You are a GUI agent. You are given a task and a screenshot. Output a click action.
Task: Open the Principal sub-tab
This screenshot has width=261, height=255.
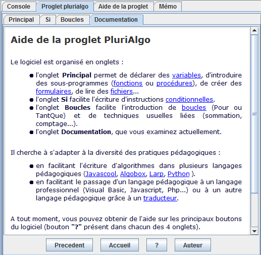[21, 20]
